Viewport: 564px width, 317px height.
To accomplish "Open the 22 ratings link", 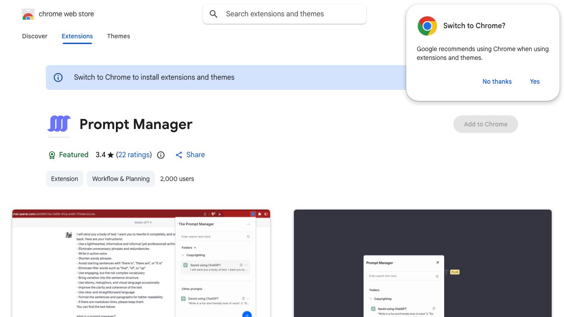I will pyautogui.click(x=134, y=155).
